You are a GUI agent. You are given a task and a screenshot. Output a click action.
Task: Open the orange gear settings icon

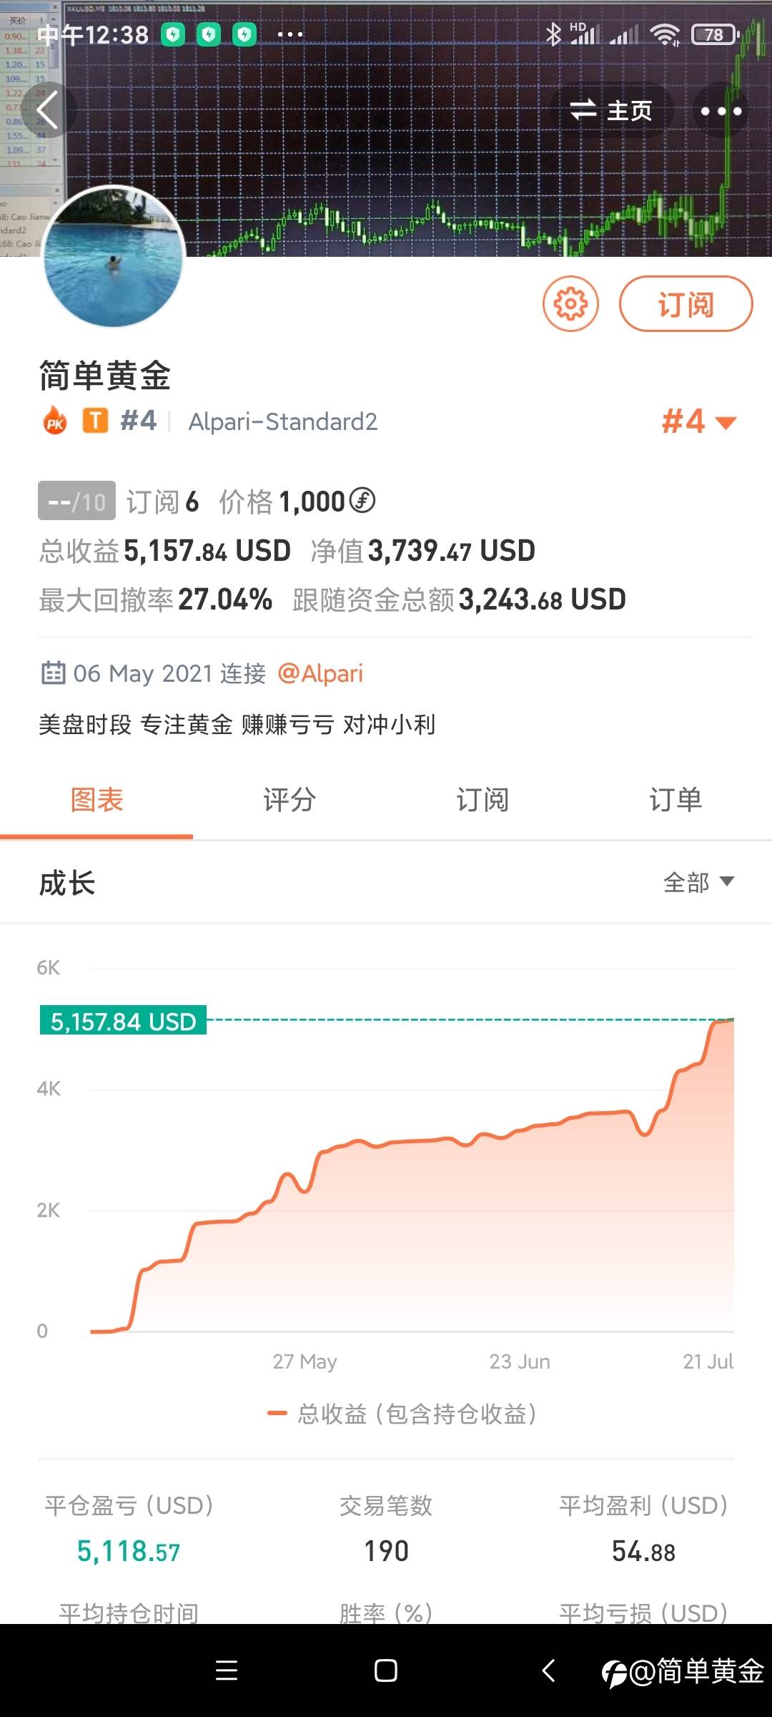[570, 304]
